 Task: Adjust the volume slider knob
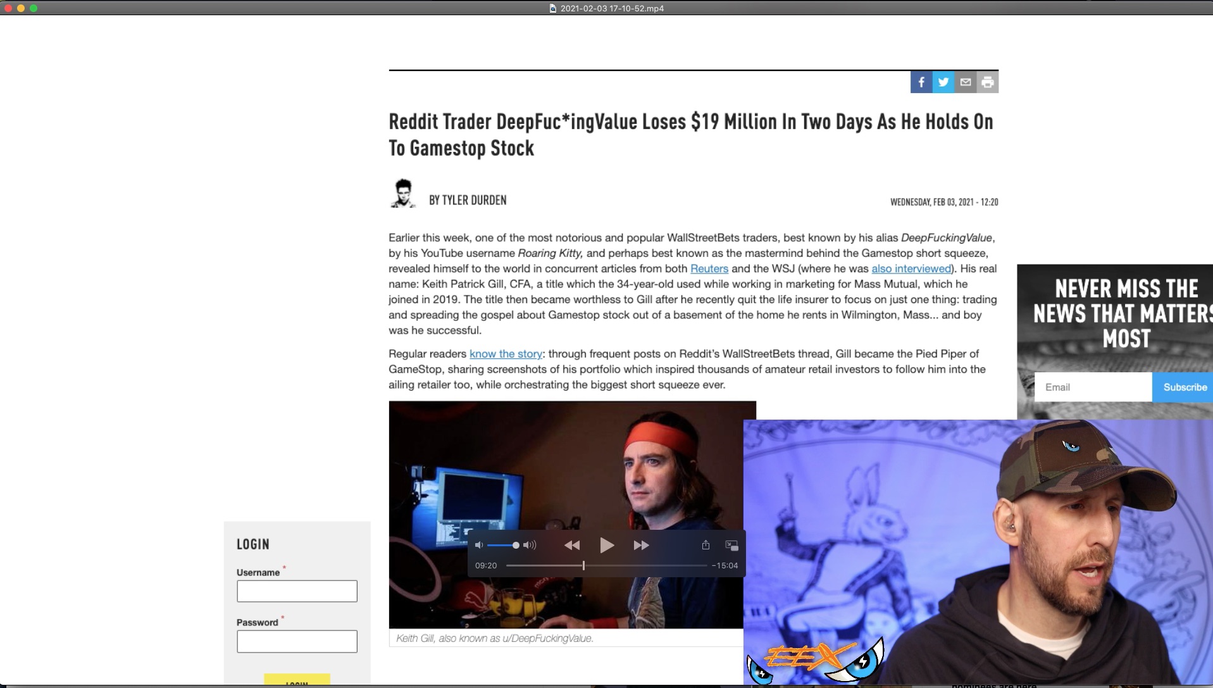tap(516, 545)
